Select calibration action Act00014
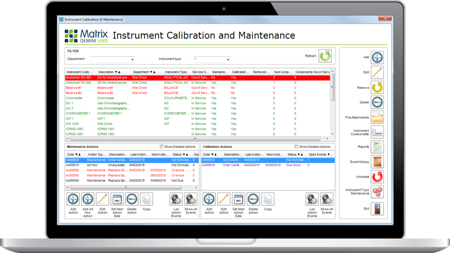The image size is (450, 253). [268, 165]
